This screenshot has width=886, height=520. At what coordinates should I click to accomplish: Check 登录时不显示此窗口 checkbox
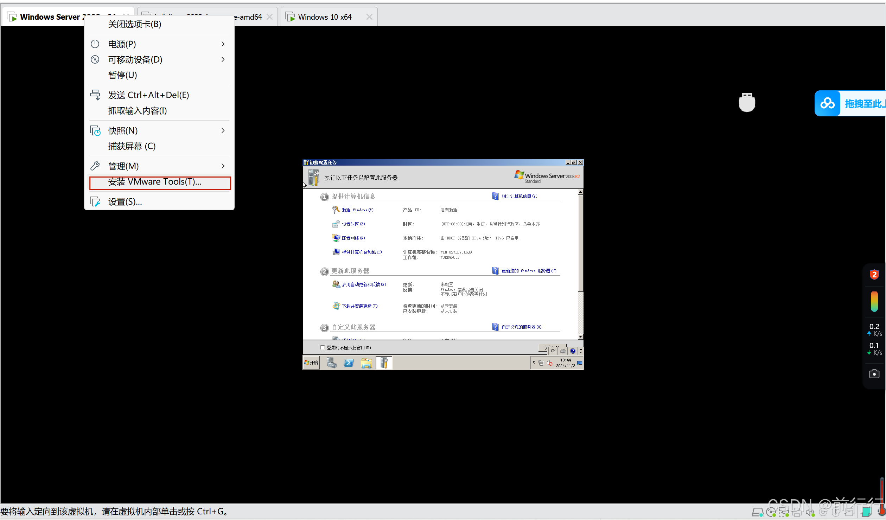pyautogui.click(x=323, y=347)
